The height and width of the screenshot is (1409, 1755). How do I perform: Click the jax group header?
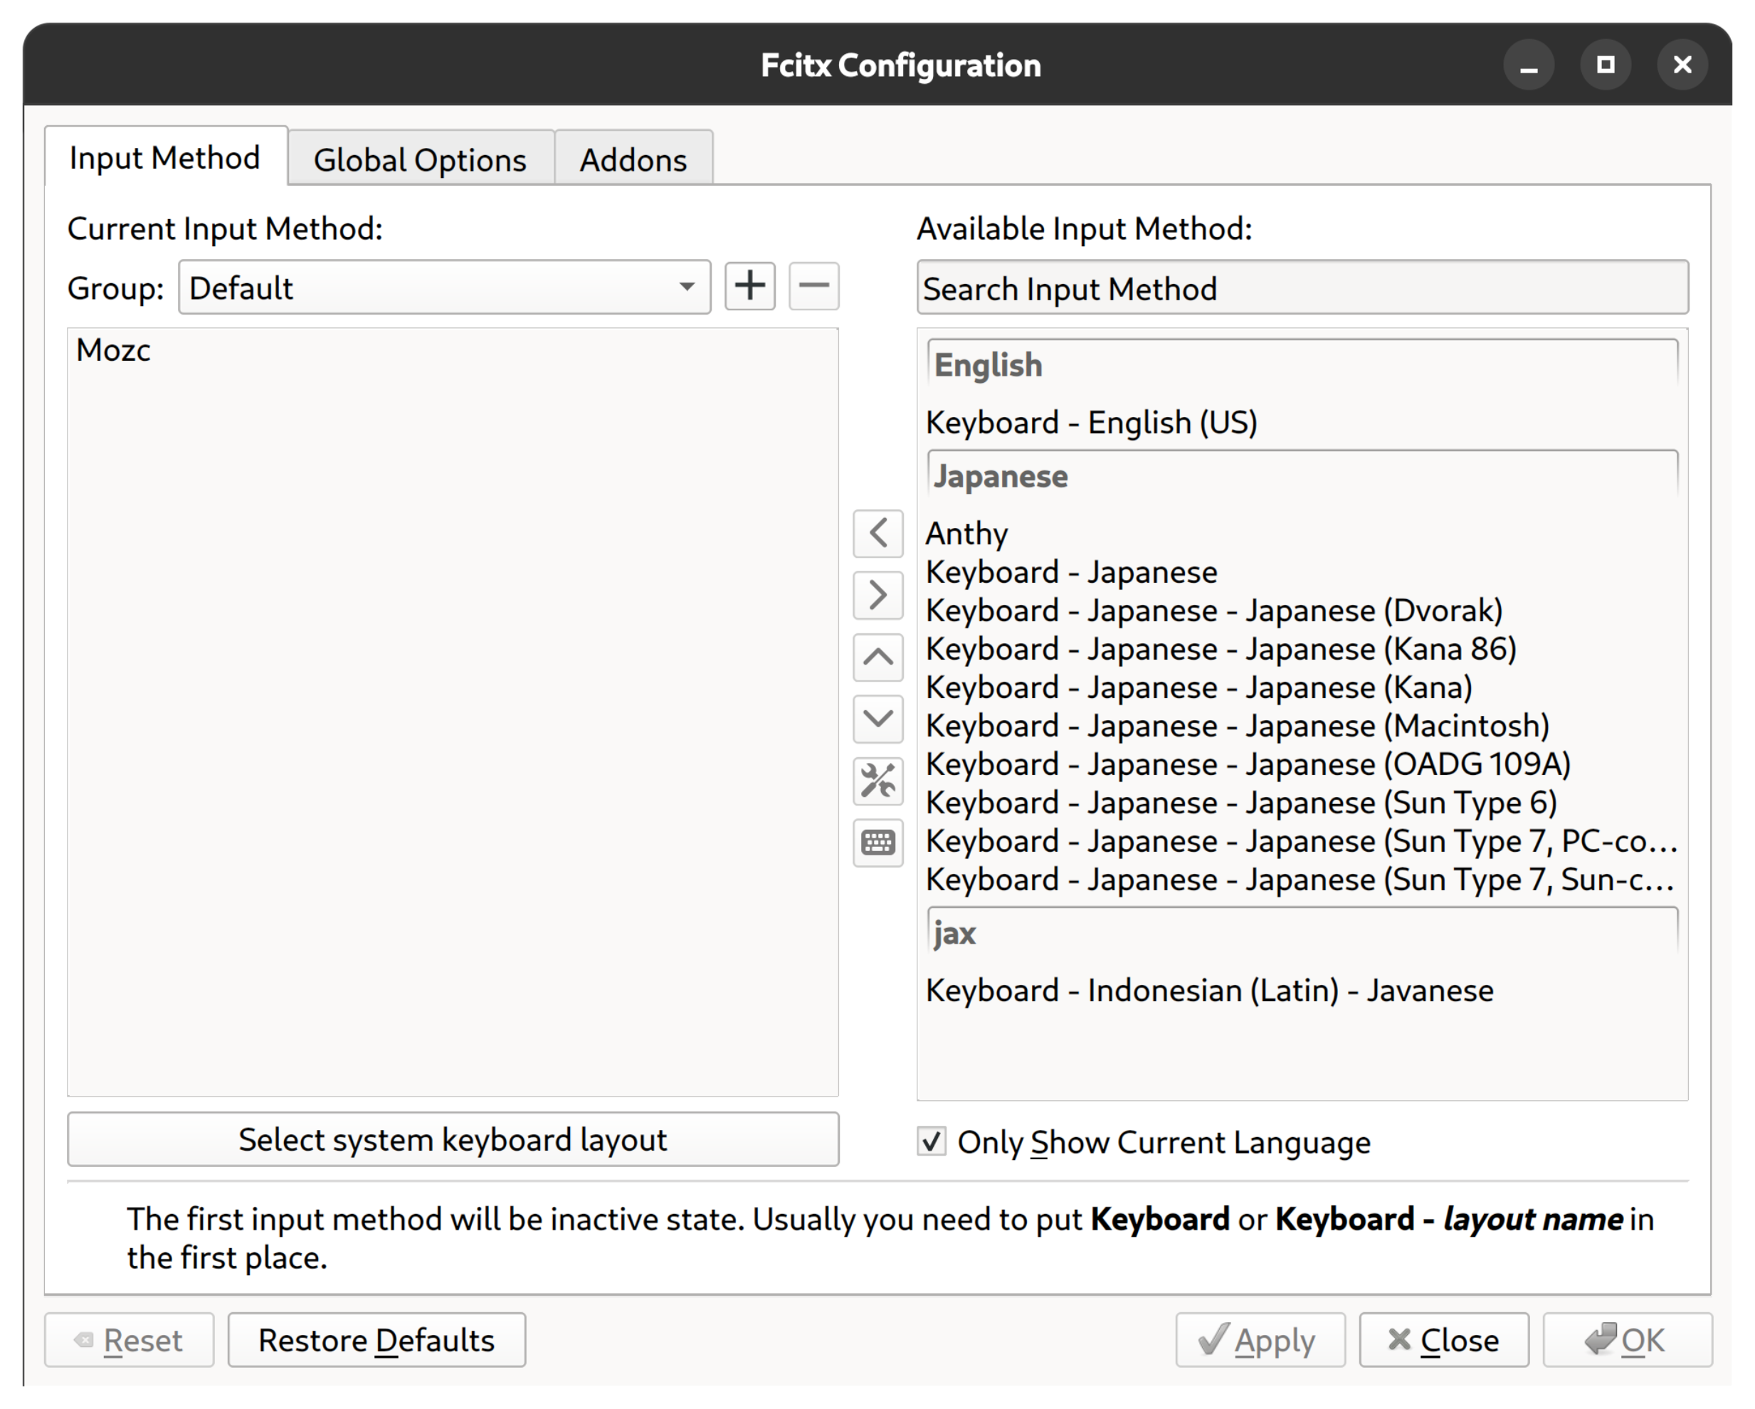pyautogui.click(x=1302, y=933)
